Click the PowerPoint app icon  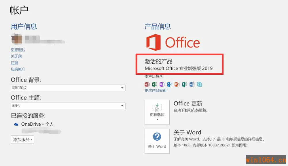click(177, 84)
